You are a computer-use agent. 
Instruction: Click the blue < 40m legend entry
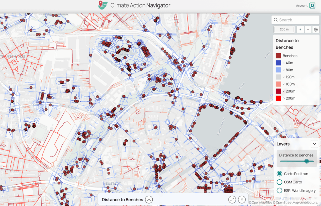tap(278, 63)
